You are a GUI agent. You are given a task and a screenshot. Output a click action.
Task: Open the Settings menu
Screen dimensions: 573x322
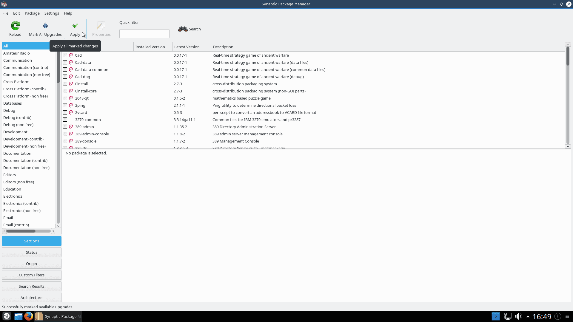(x=52, y=13)
